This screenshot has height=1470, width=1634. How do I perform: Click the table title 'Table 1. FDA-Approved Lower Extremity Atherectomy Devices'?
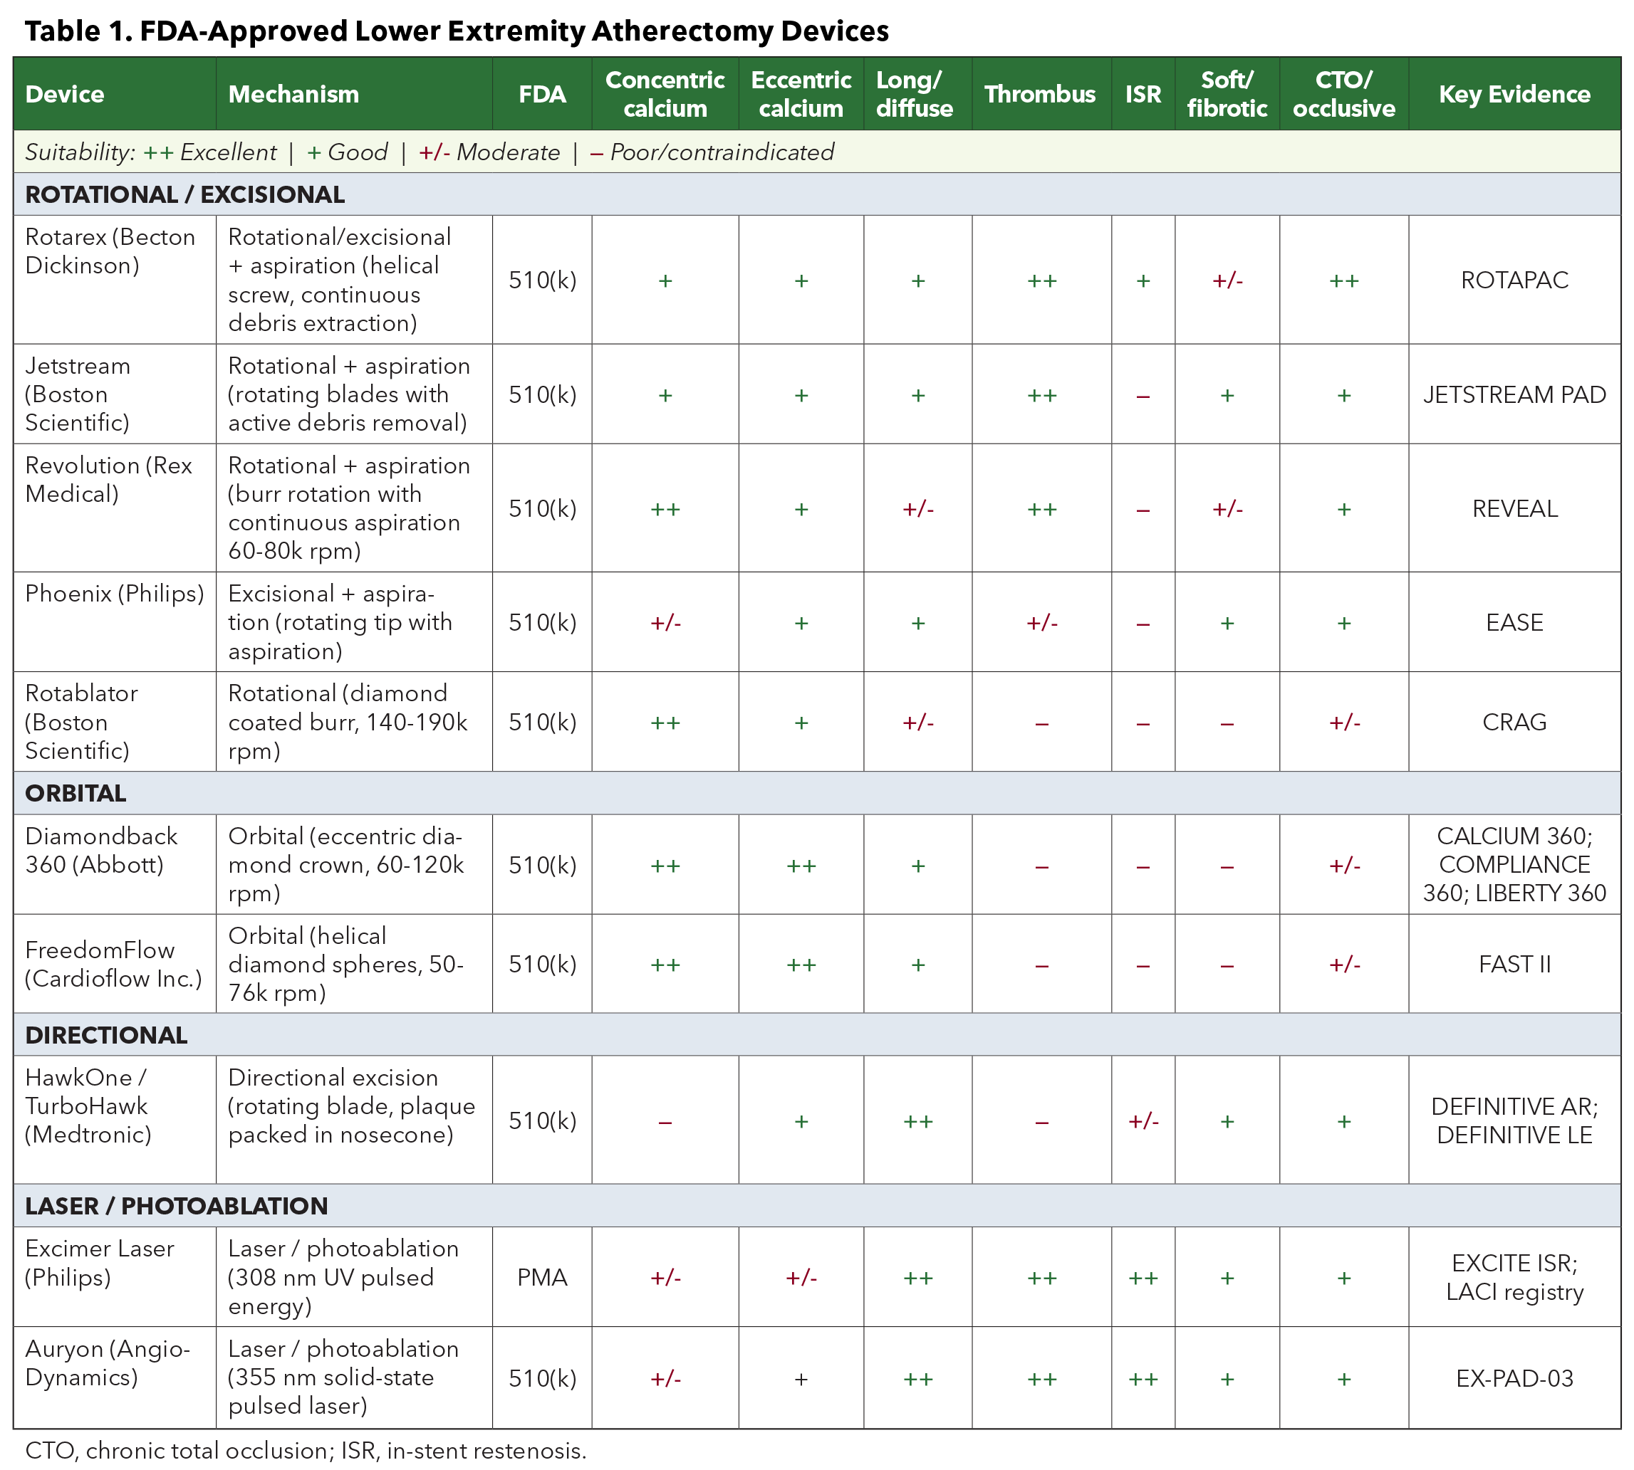pyautogui.click(x=457, y=31)
